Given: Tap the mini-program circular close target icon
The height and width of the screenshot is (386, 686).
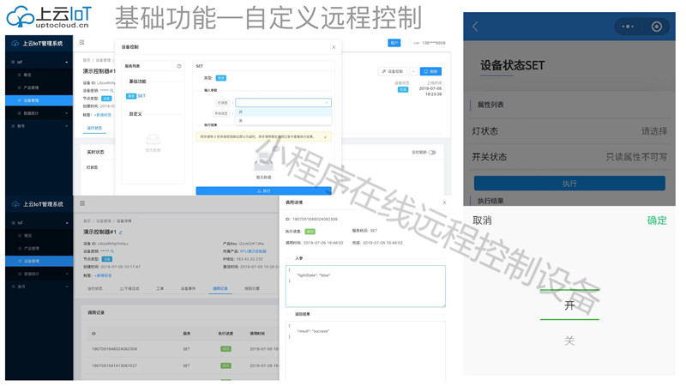Looking at the screenshot, I should [657, 27].
